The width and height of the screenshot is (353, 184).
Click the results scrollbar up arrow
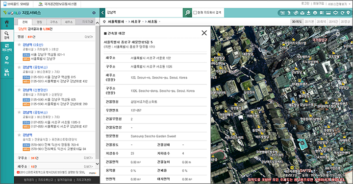[97, 23]
